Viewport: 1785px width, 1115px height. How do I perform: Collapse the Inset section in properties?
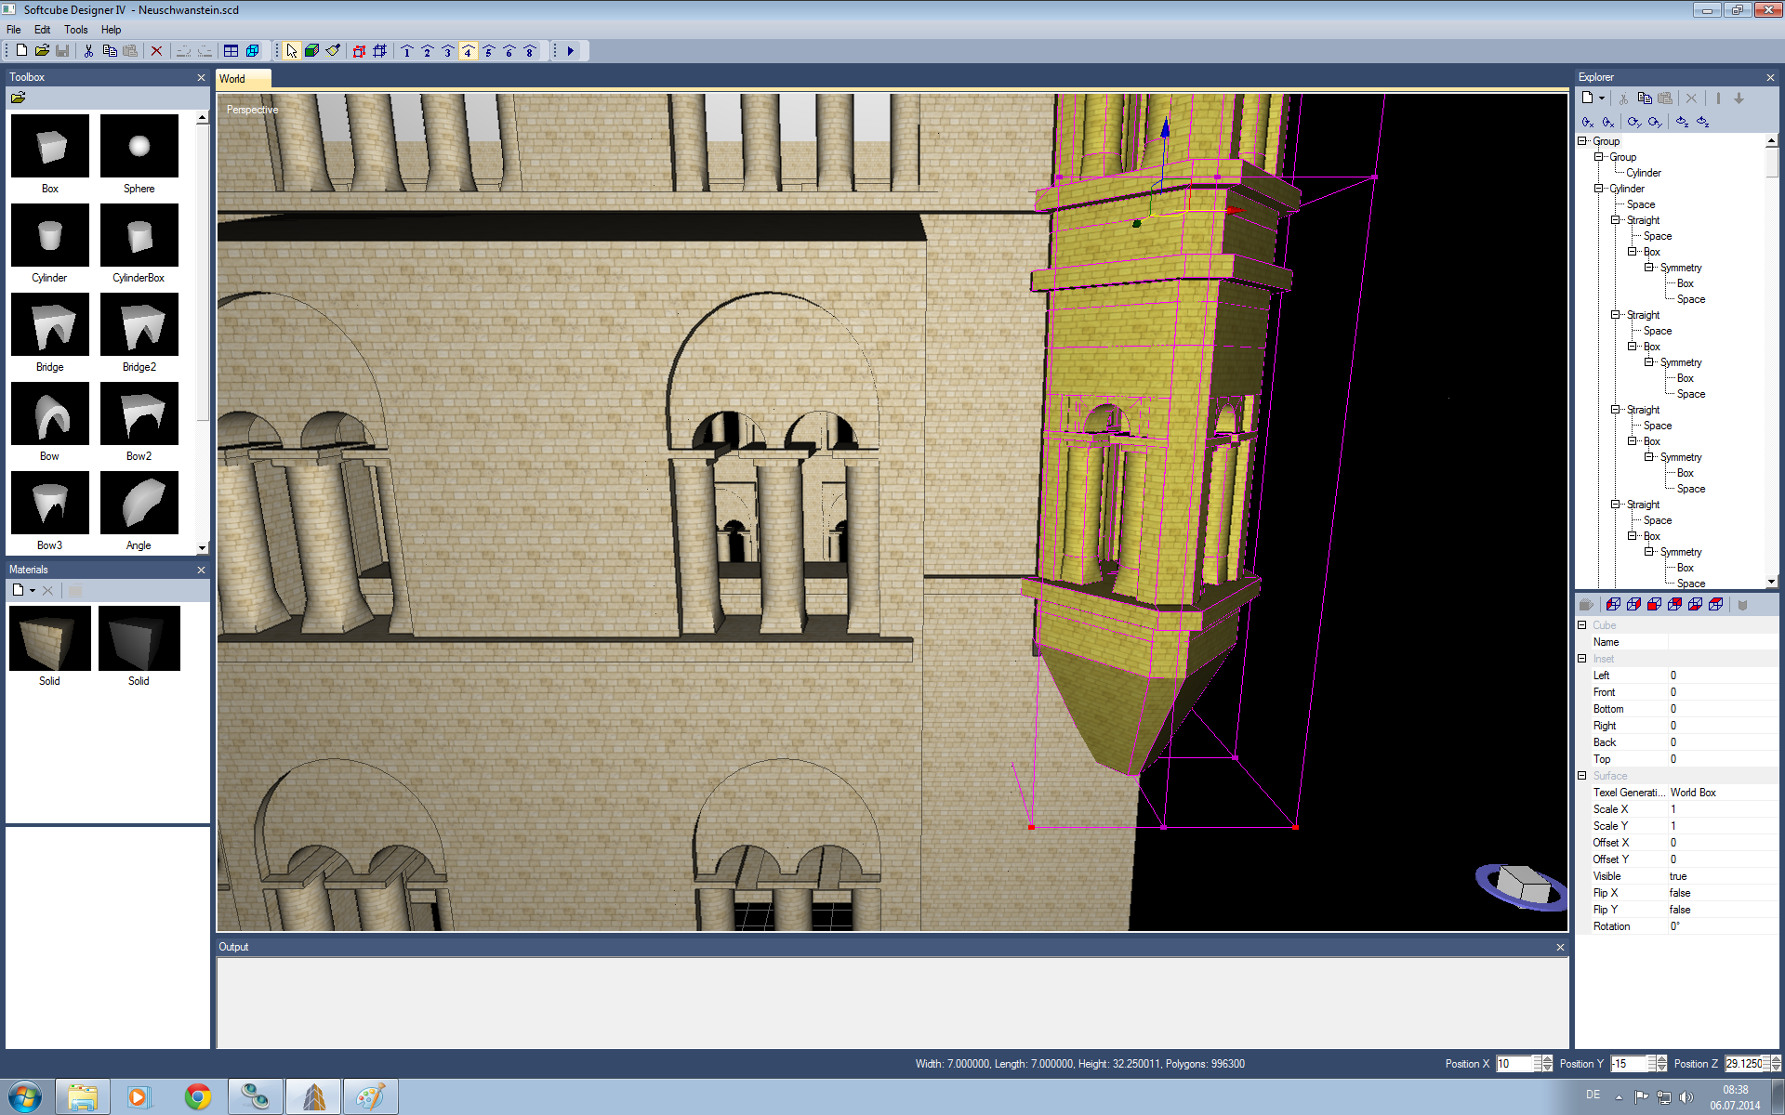(1582, 659)
